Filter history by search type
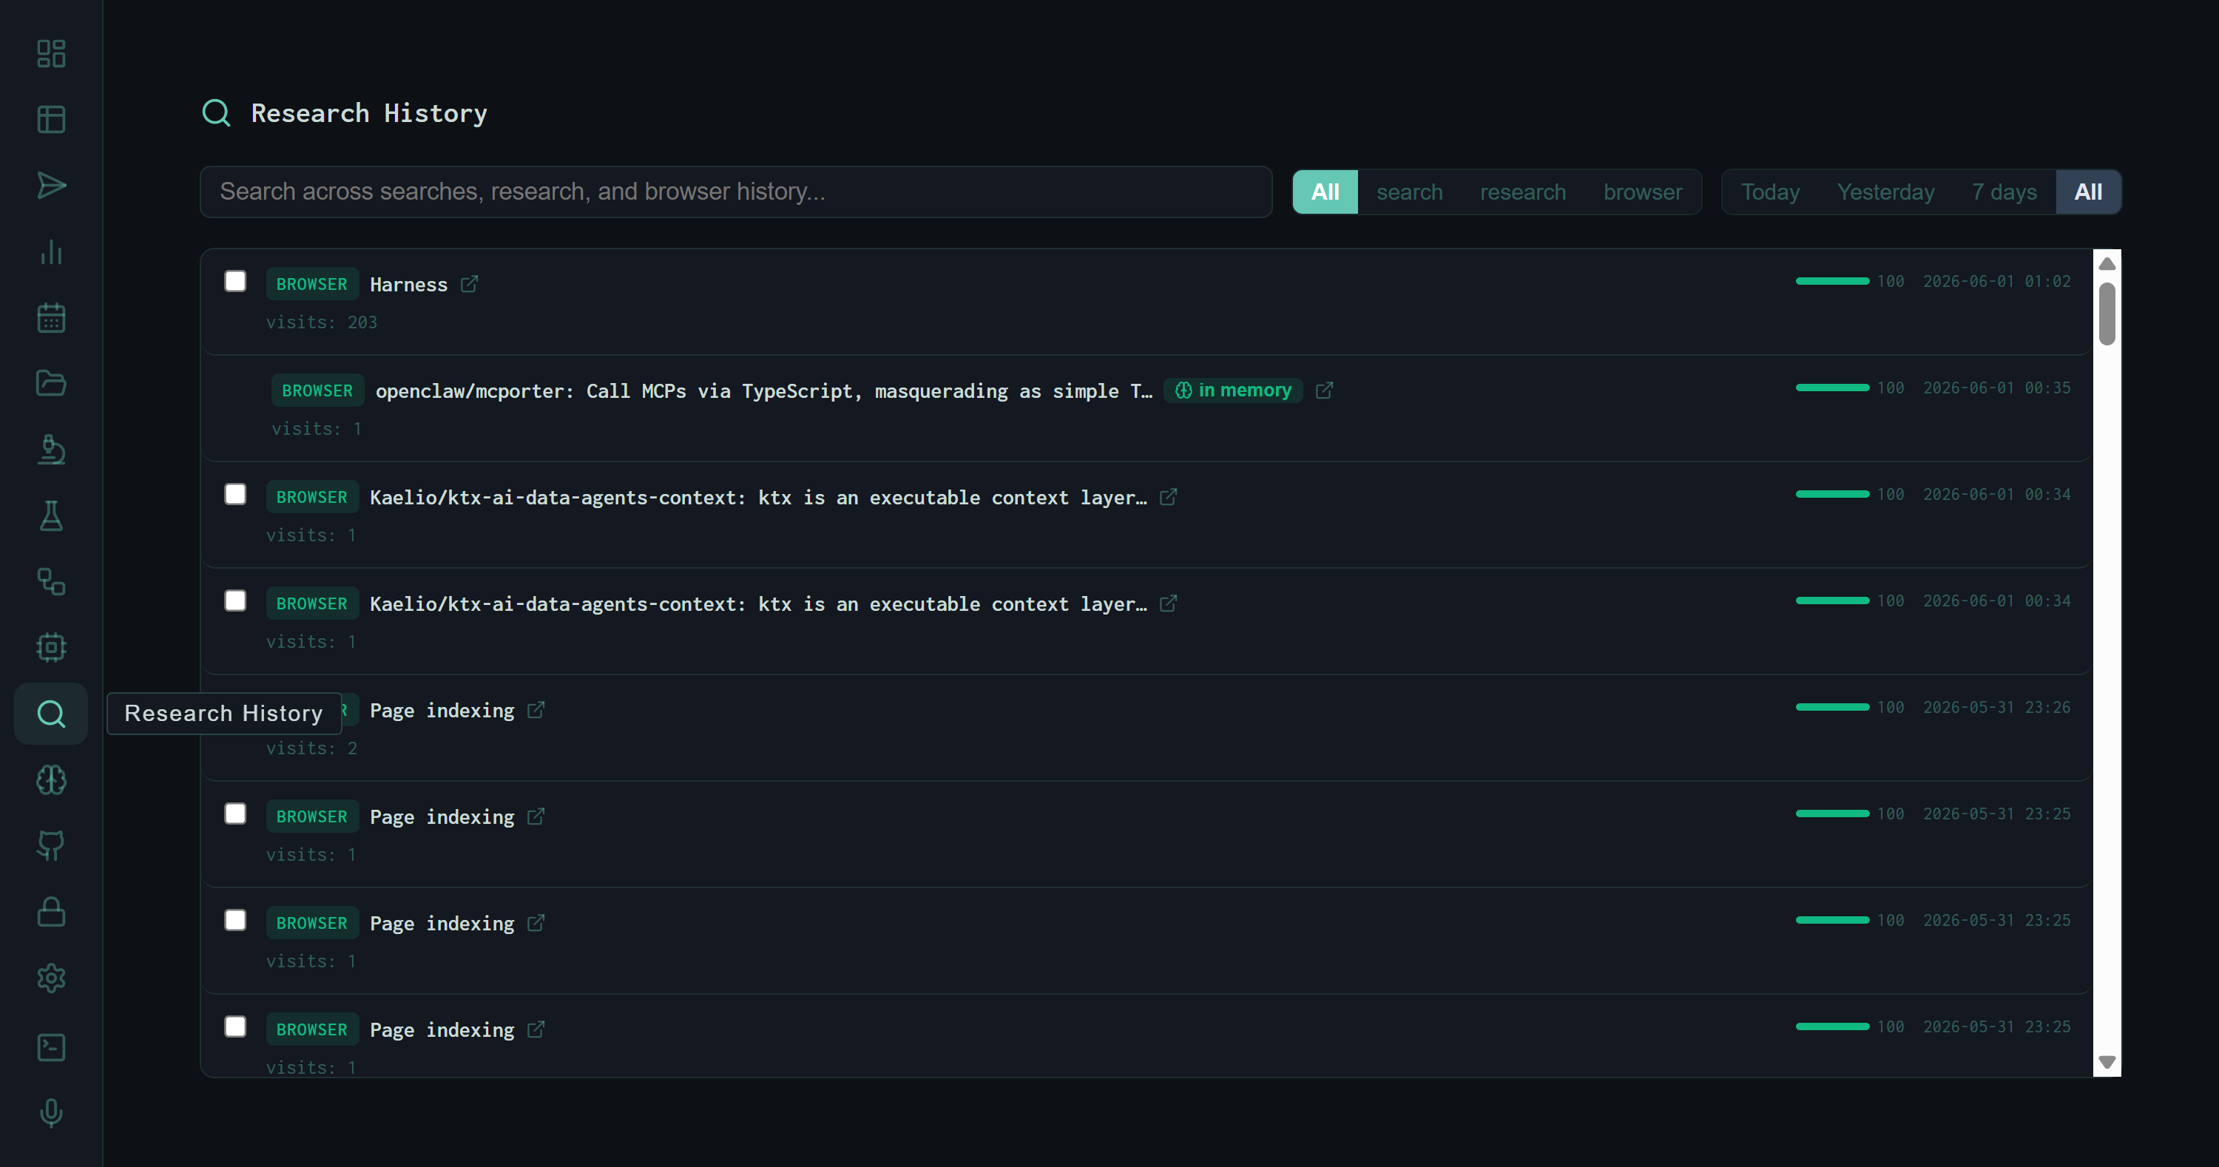This screenshot has height=1167, width=2219. pyautogui.click(x=1409, y=192)
